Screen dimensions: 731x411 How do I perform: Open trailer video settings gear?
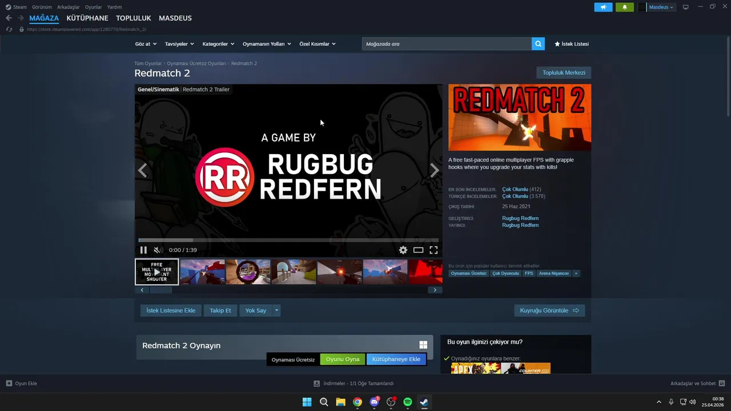click(403, 250)
